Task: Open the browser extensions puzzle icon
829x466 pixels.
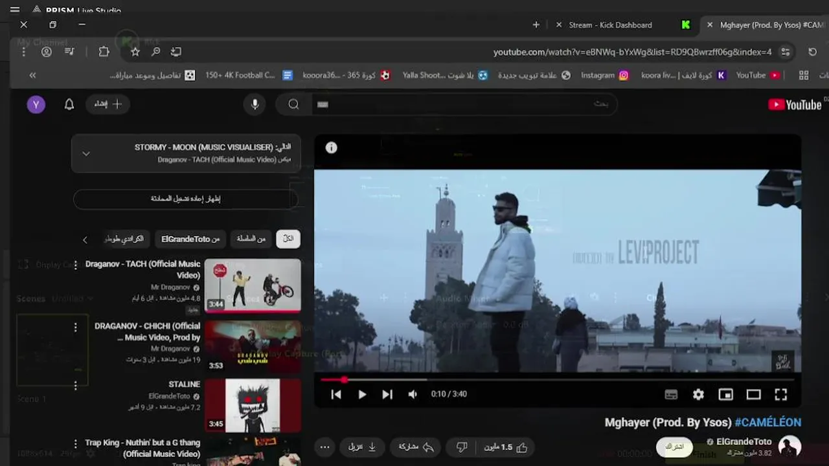Action: [104, 52]
